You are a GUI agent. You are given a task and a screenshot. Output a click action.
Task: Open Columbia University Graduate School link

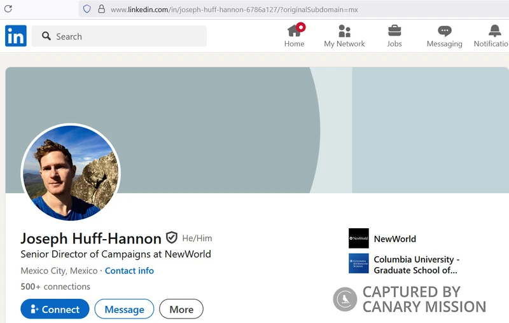click(417, 265)
